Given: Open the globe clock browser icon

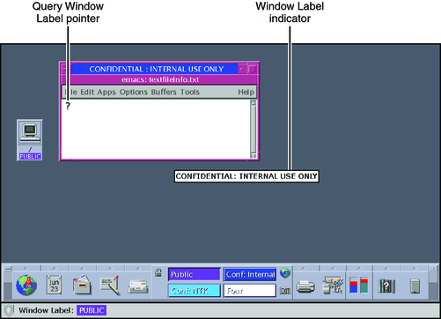Looking at the screenshot, I should pyautogui.click(x=26, y=285).
